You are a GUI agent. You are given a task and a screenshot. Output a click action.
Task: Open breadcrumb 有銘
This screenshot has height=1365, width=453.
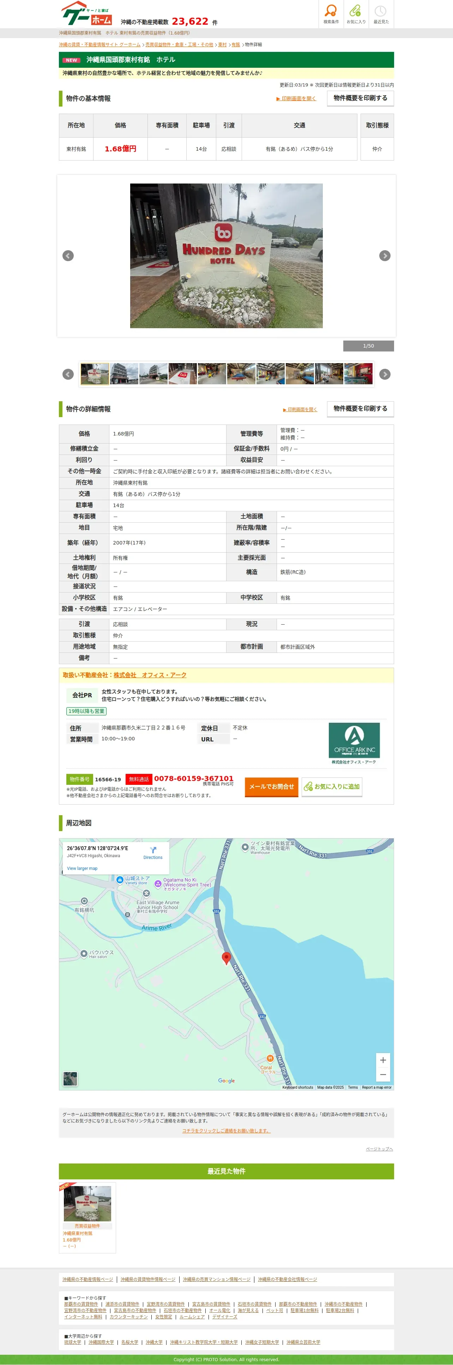coord(236,44)
